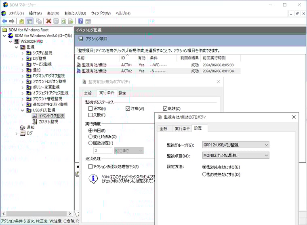Click the Up one level folder icon
Image resolution: width=307 pixels, height=225 pixels.
tap(21, 21)
